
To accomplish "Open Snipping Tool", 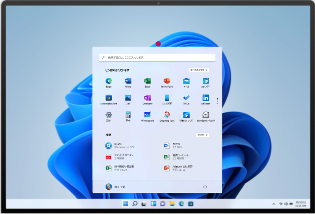I will point(167,117).
